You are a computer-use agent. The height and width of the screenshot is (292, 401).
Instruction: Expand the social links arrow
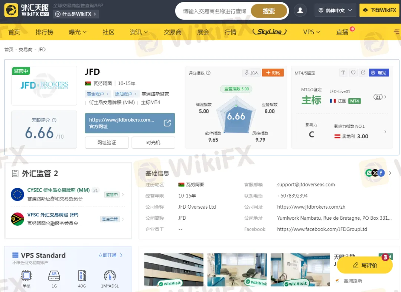390,173
